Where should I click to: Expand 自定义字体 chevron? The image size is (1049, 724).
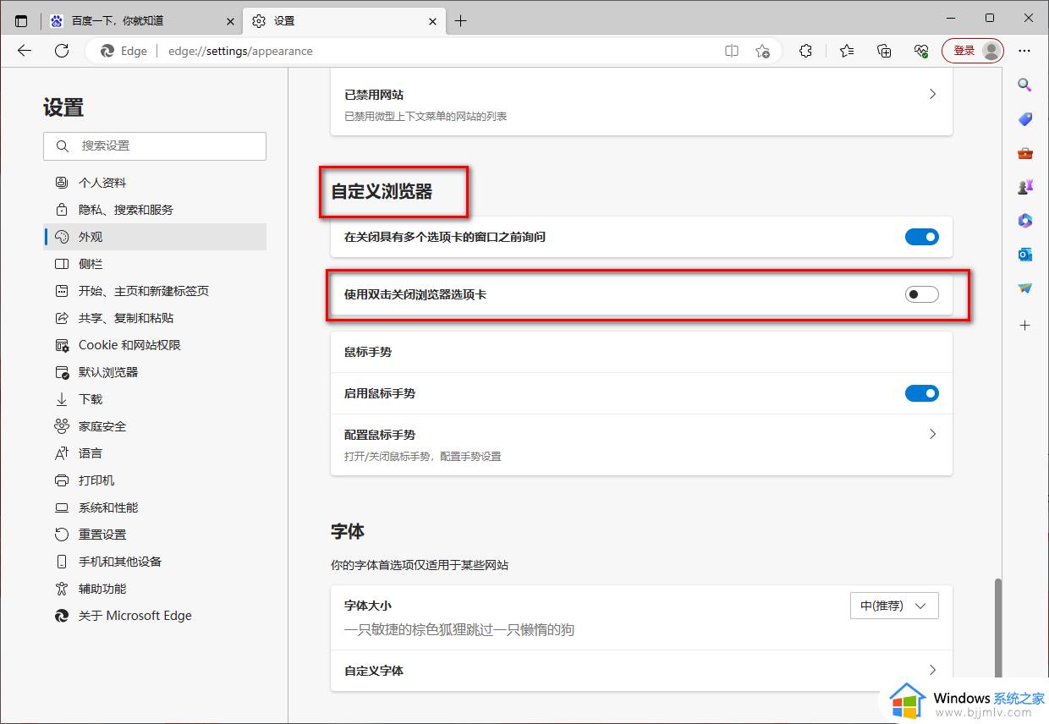(x=932, y=670)
